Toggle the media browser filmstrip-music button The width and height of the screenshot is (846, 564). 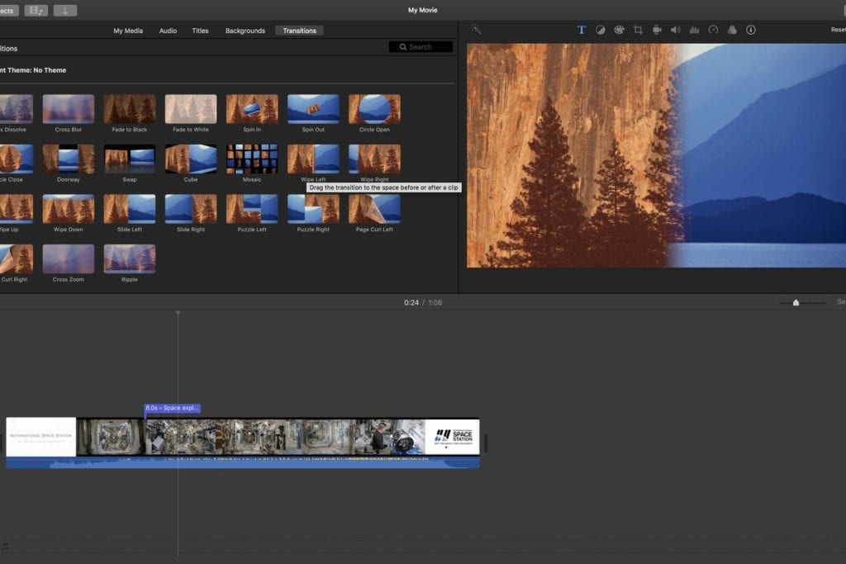tap(36, 10)
